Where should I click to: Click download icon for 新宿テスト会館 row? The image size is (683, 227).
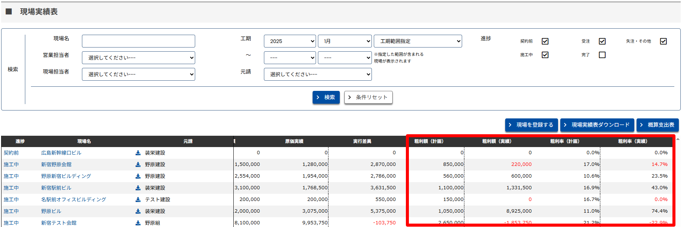(138, 223)
